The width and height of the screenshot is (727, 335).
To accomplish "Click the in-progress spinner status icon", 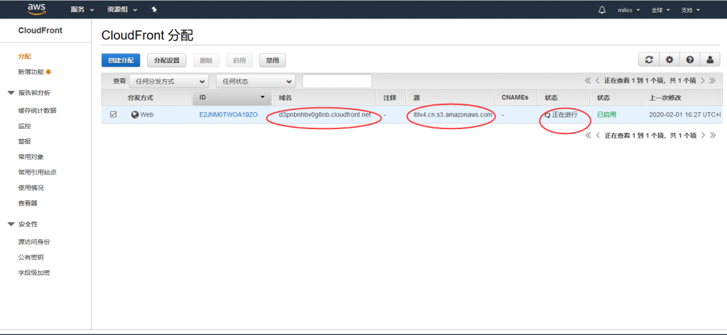I will (547, 115).
